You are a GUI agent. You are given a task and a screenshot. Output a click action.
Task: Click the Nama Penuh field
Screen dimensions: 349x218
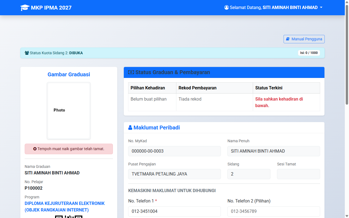[x=274, y=151]
